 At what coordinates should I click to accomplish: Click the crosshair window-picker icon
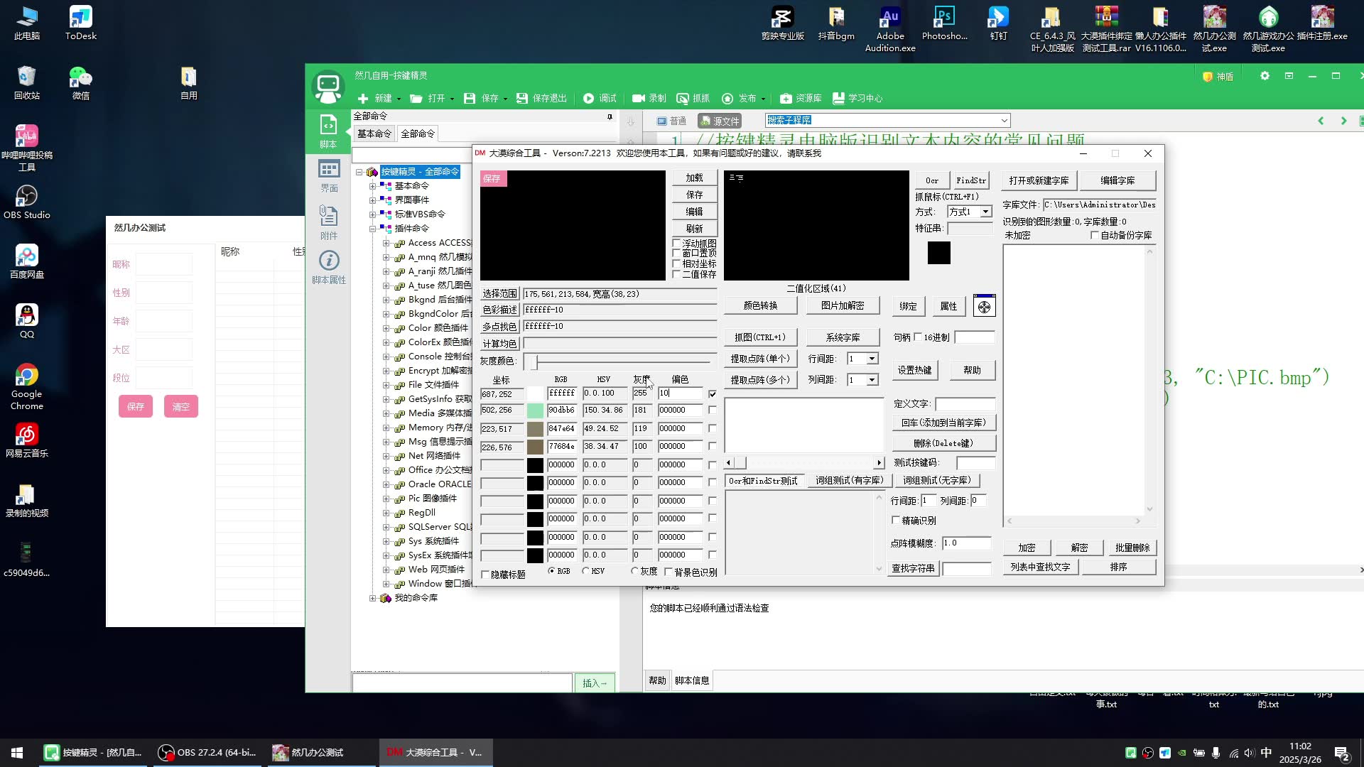click(x=984, y=306)
